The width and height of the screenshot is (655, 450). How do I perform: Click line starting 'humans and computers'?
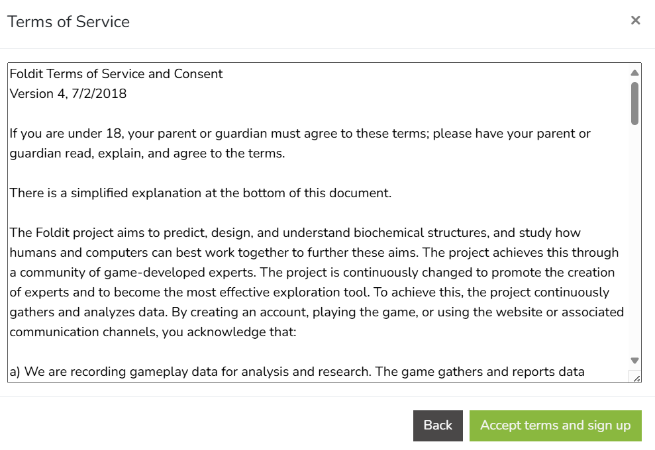pos(314,253)
